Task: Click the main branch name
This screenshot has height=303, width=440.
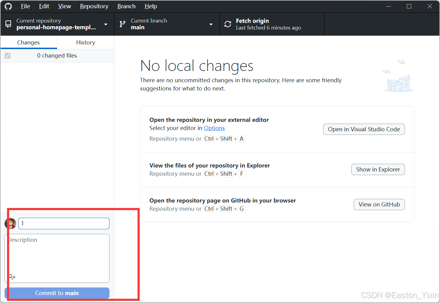Action: [x=138, y=27]
